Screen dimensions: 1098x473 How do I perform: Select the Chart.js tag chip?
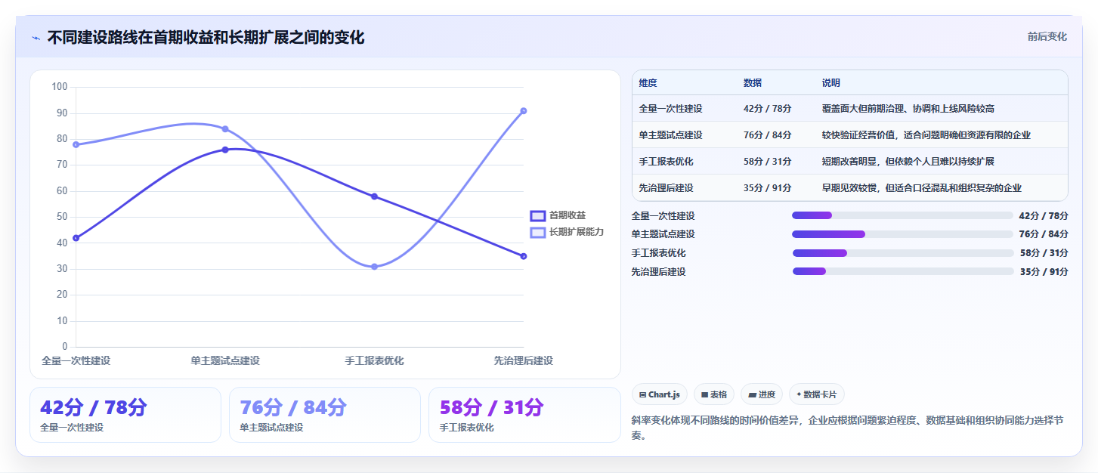click(x=659, y=394)
